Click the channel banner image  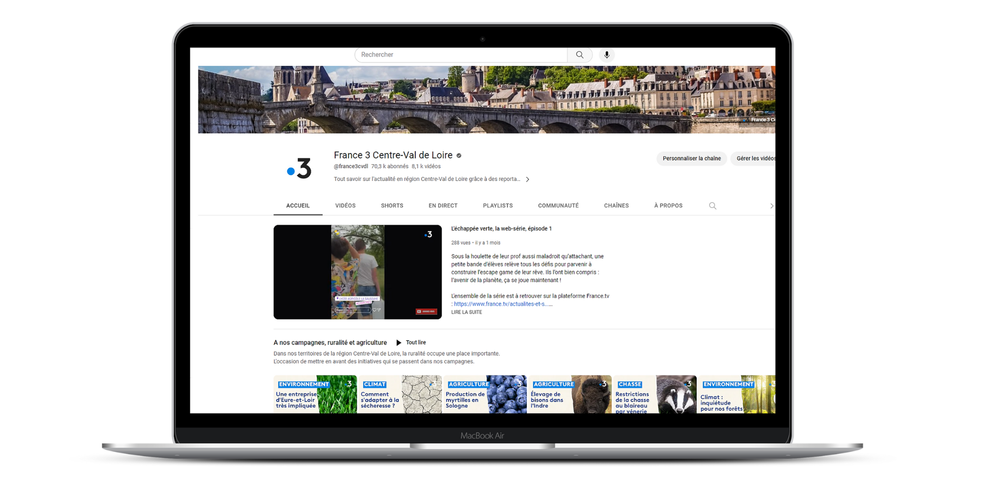coord(487,100)
